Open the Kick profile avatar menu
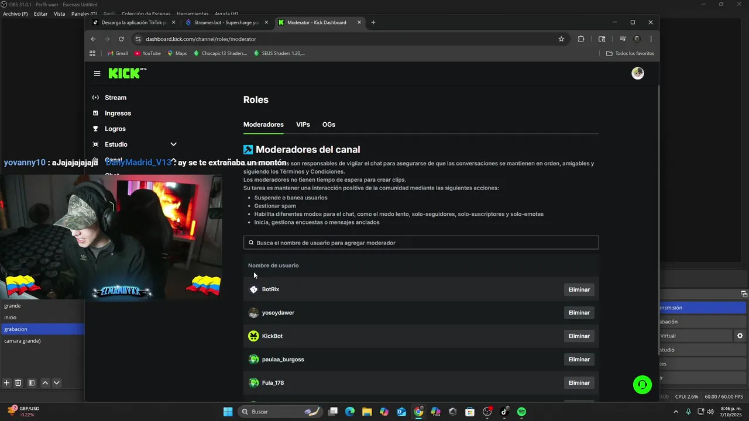749x421 pixels. coord(638,73)
